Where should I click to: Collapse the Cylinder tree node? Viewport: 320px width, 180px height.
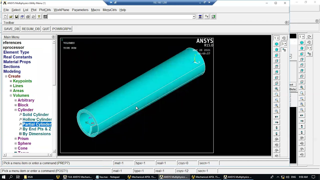tap(15, 110)
